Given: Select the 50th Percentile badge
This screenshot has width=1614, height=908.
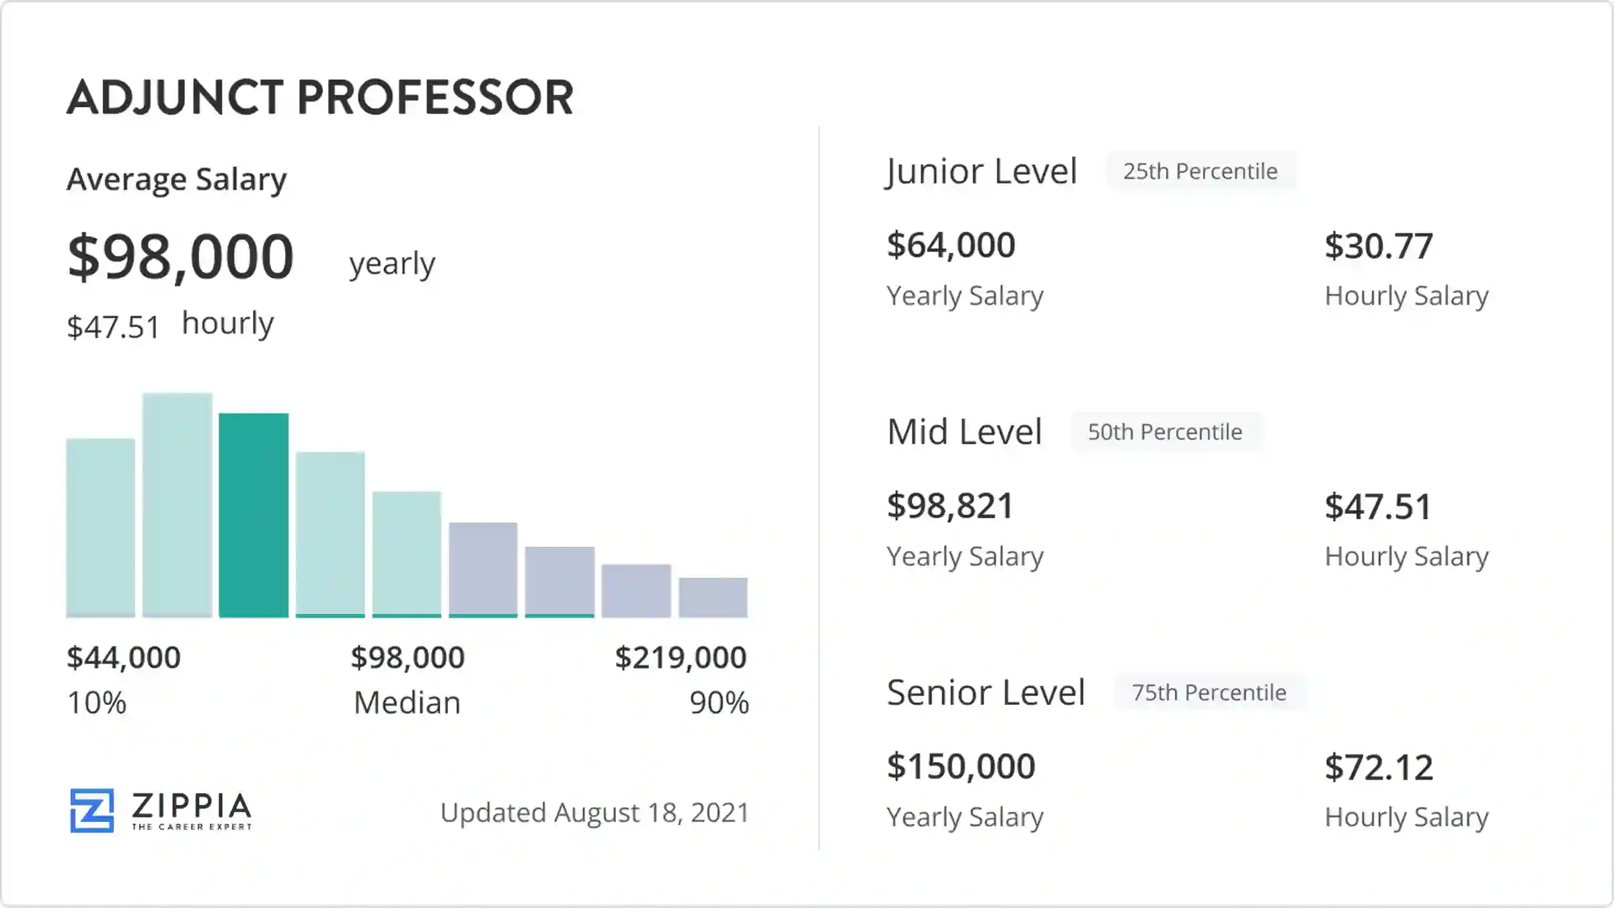Looking at the screenshot, I should click(1165, 432).
